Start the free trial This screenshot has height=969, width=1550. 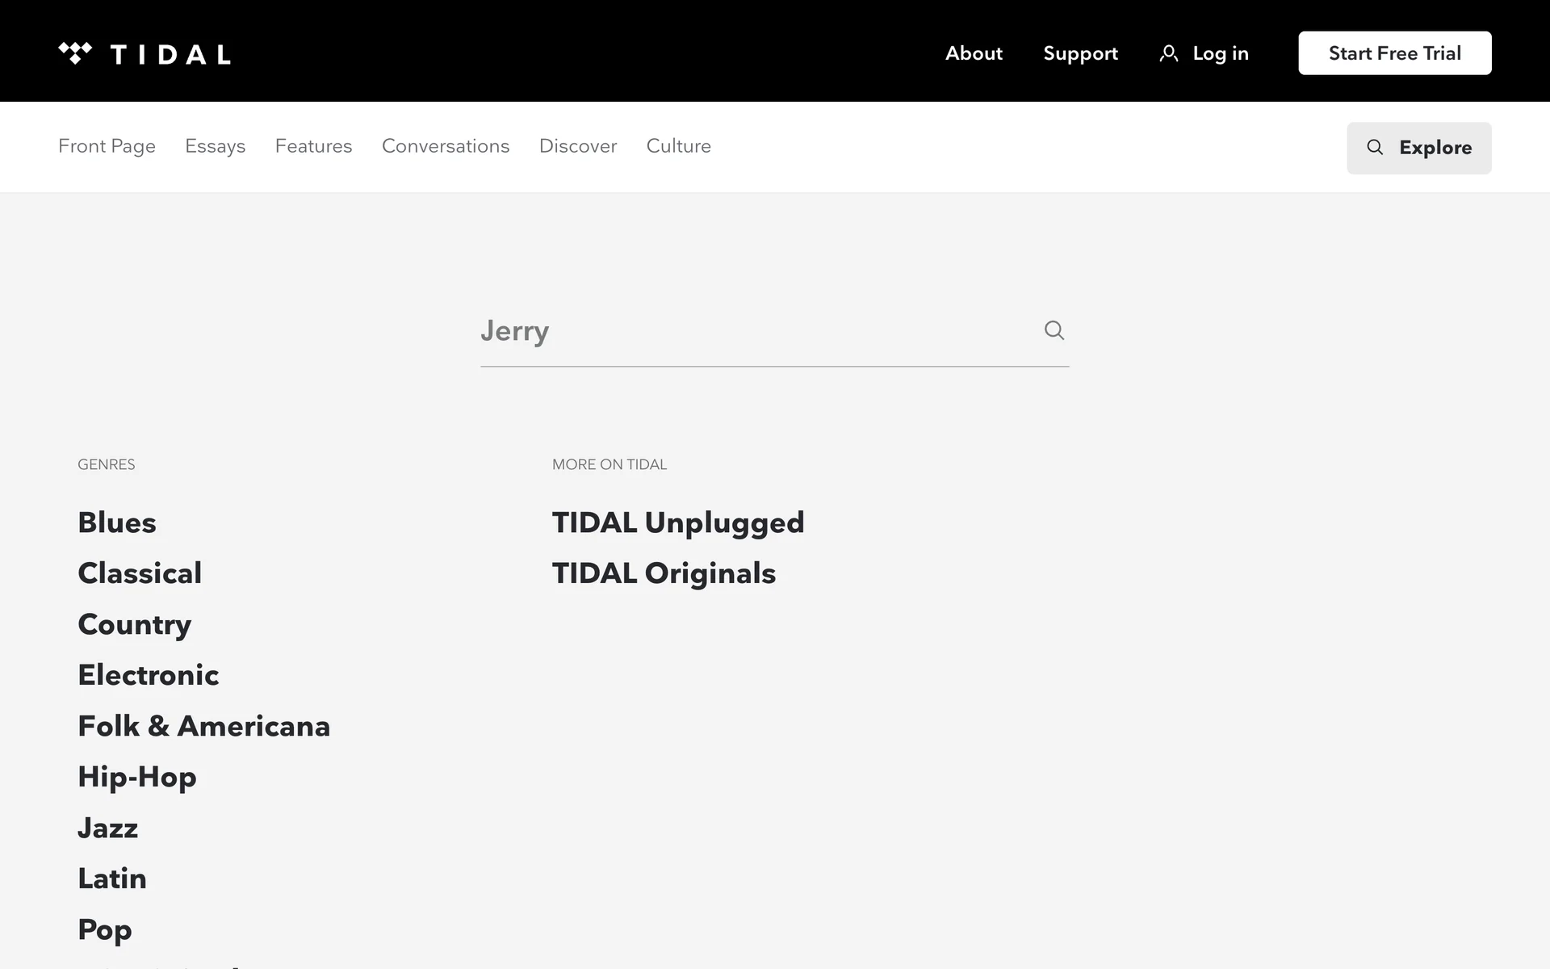(1394, 53)
